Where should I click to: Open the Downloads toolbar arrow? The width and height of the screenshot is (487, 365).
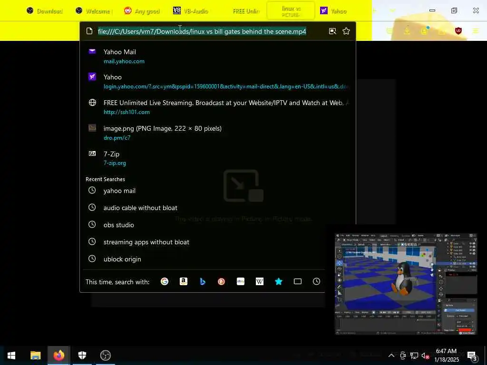pyautogui.click(x=407, y=31)
